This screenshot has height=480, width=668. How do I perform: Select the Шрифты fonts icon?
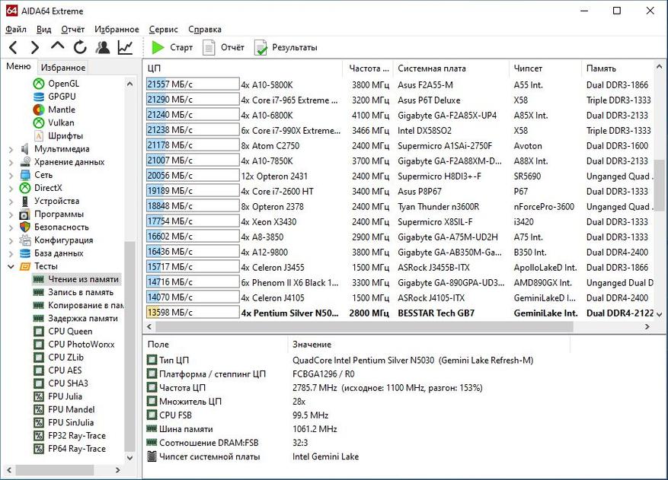pos(39,135)
